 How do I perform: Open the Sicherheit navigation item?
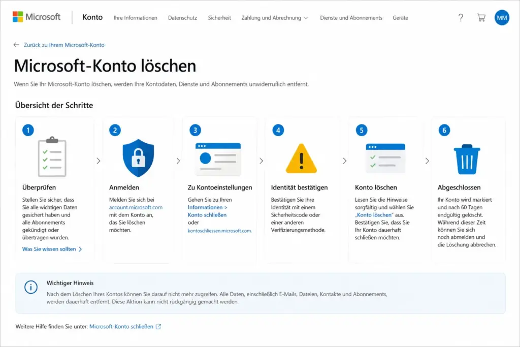tap(219, 18)
